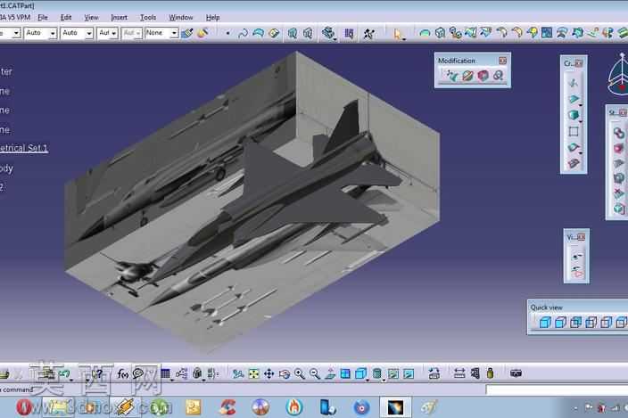Toggle Hide/Show on selected element
628x418 pixels.
393,374
